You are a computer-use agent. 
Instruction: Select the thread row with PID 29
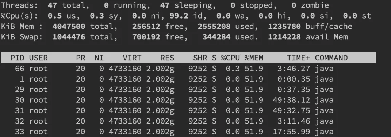pyautogui.click(x=188, y=89)
